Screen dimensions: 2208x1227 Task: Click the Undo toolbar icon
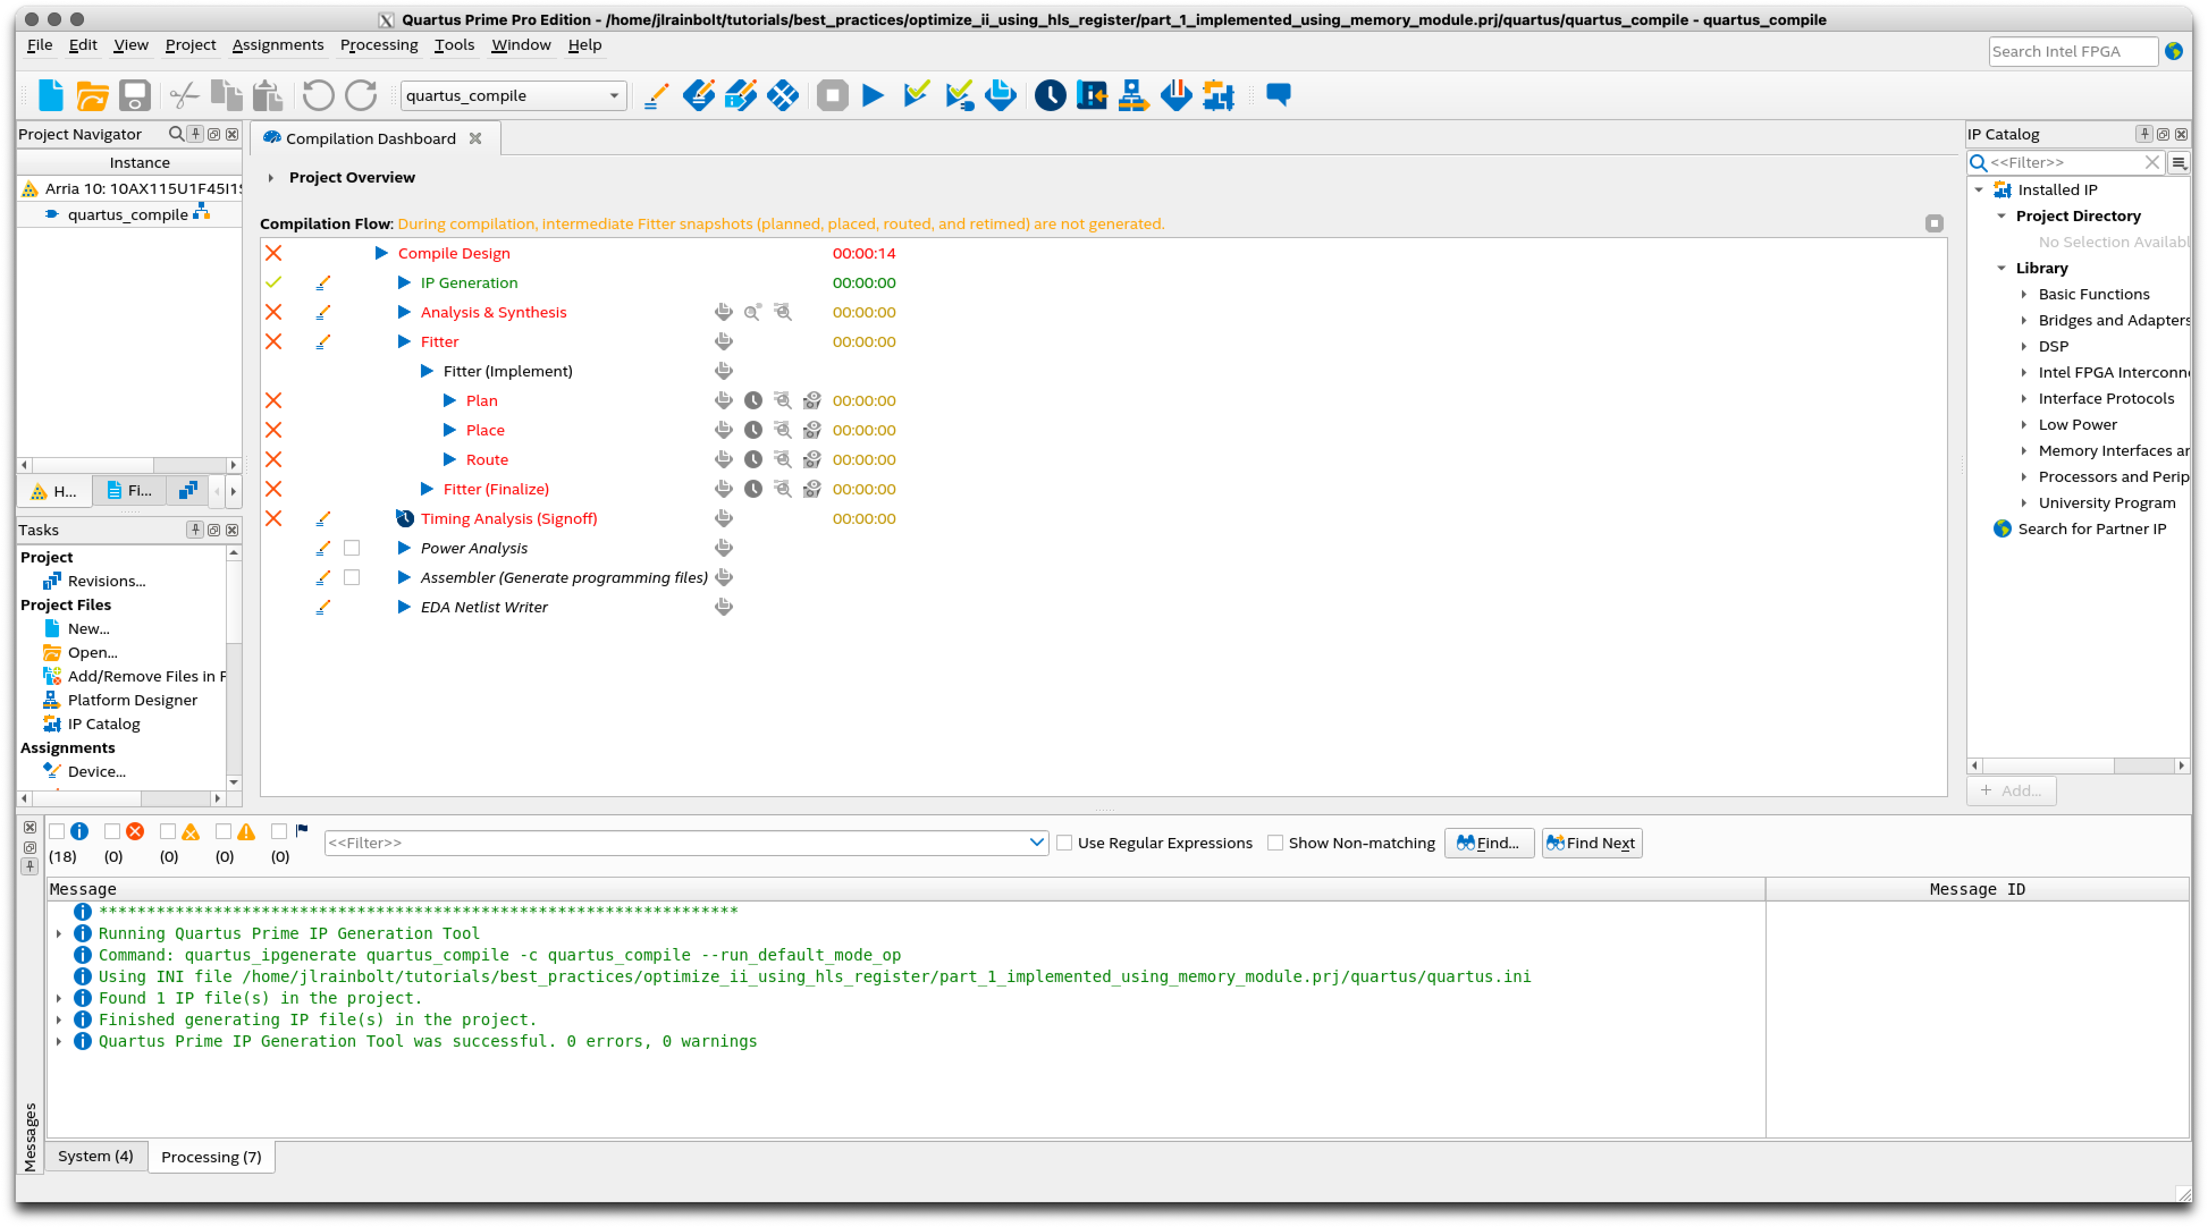[x=318, y=95]
